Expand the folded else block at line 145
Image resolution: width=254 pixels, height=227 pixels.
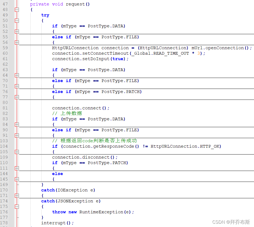pos(17,179)
